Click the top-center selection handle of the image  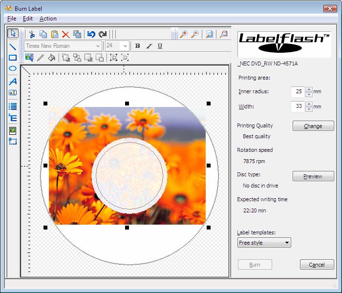(x=127, y=104)
